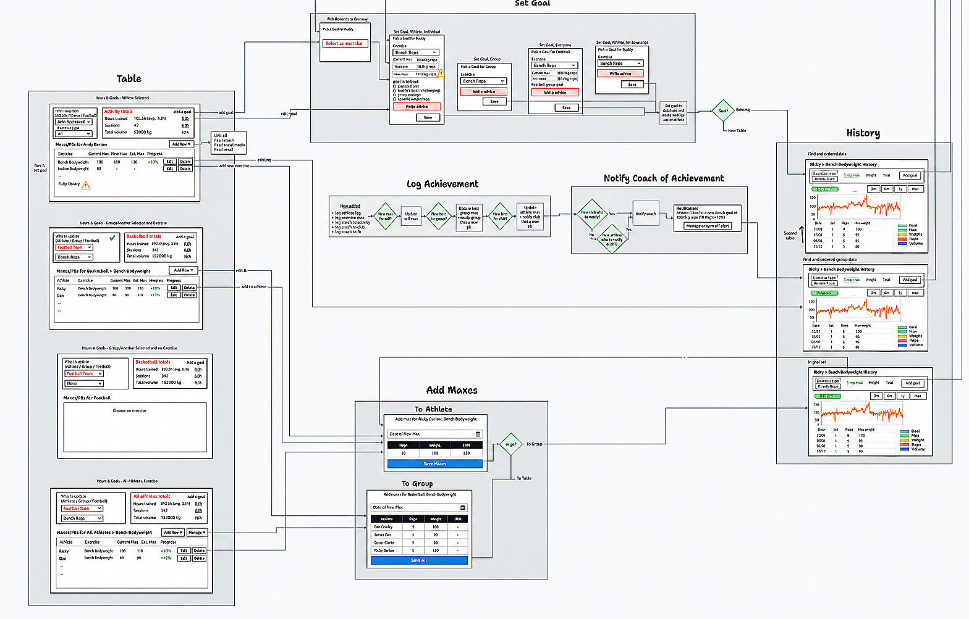Click 'Basketball totals' heading in second table

click(143, 236)
